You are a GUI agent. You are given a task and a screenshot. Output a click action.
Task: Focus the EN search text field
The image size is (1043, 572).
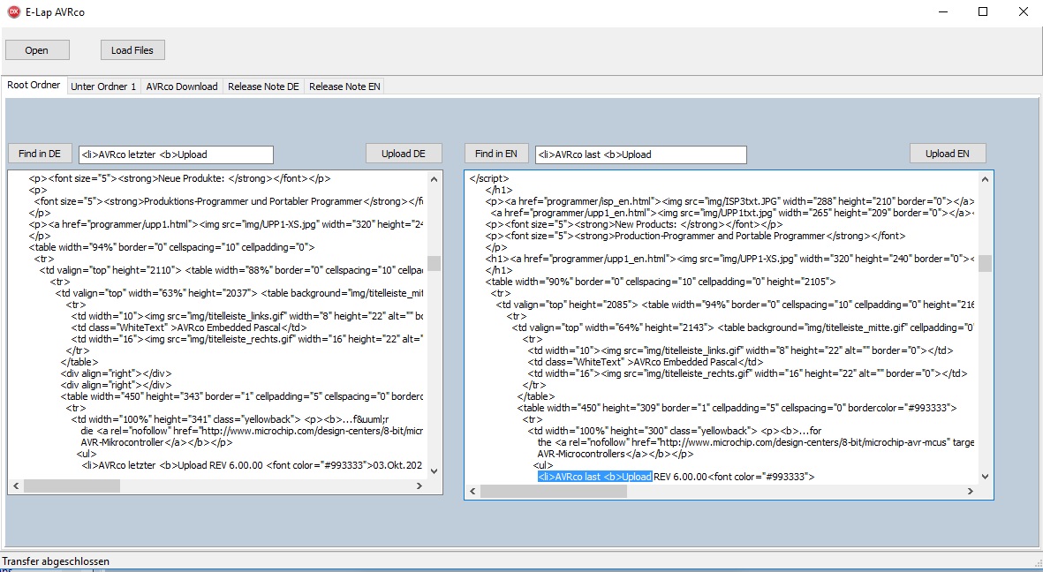pyautogui.click(x=640, y=154)
